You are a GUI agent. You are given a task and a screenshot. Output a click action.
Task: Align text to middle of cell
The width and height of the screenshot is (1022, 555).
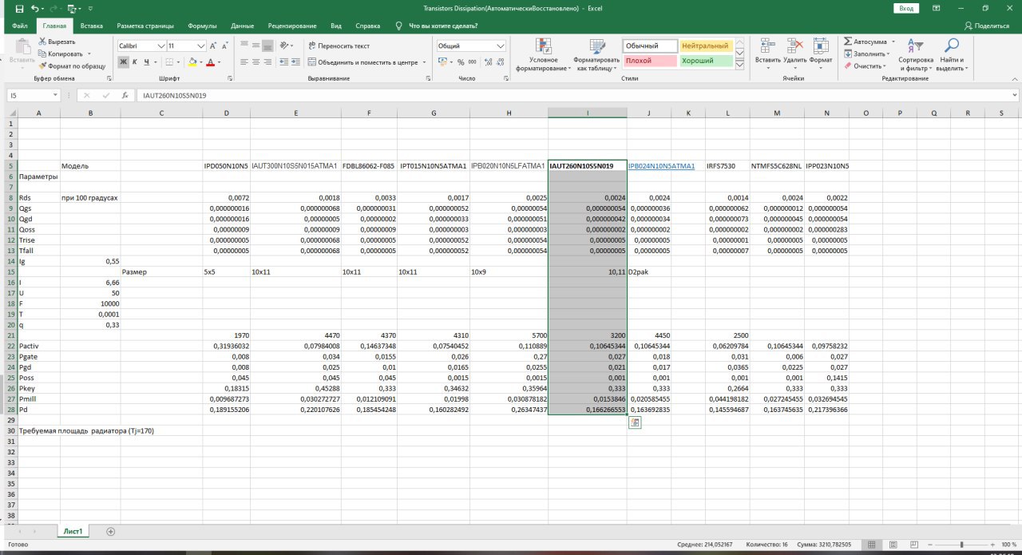pyautogui.click(x=255, y=46)
